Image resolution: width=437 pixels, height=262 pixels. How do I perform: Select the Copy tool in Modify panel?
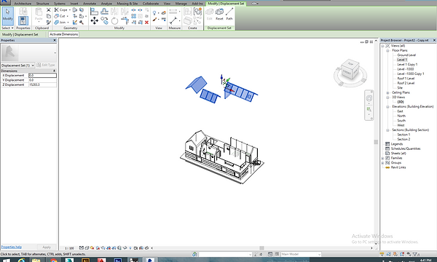tap(104, 20)
